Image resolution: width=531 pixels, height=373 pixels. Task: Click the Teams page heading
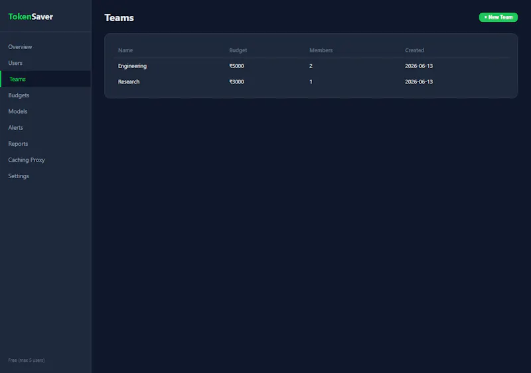click(x=119, y=18)
